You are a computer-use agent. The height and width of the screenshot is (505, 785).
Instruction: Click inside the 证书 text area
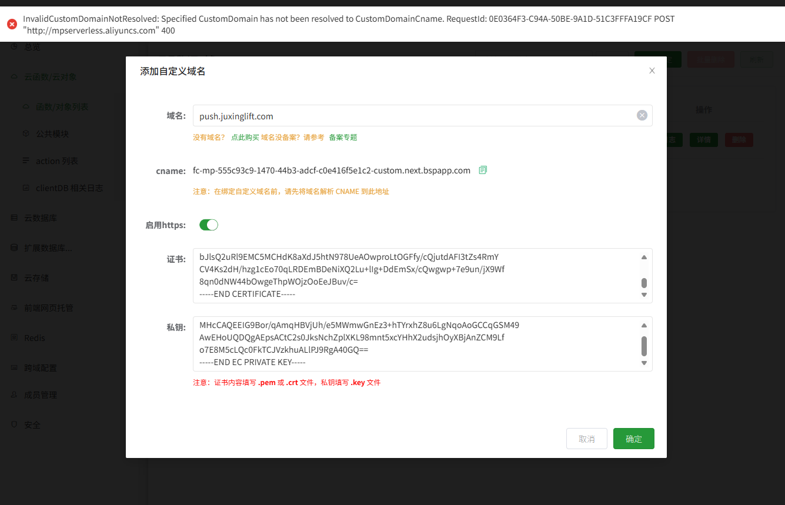point(422,276)
